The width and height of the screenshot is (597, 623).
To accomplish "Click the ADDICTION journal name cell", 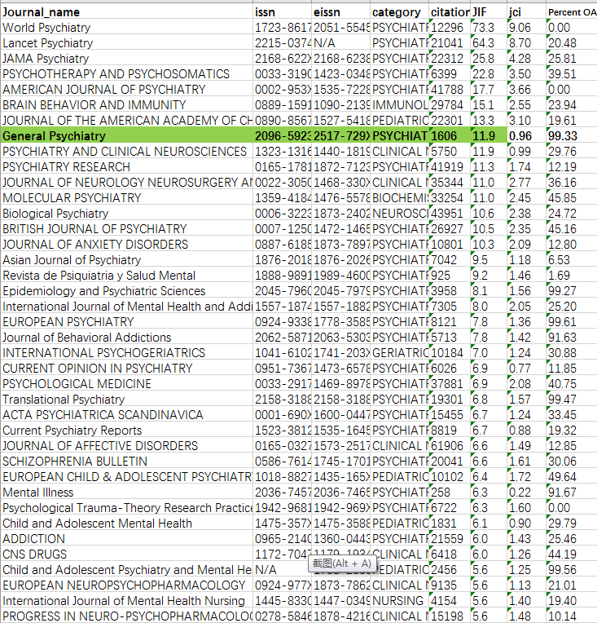I will click(126, 539).
